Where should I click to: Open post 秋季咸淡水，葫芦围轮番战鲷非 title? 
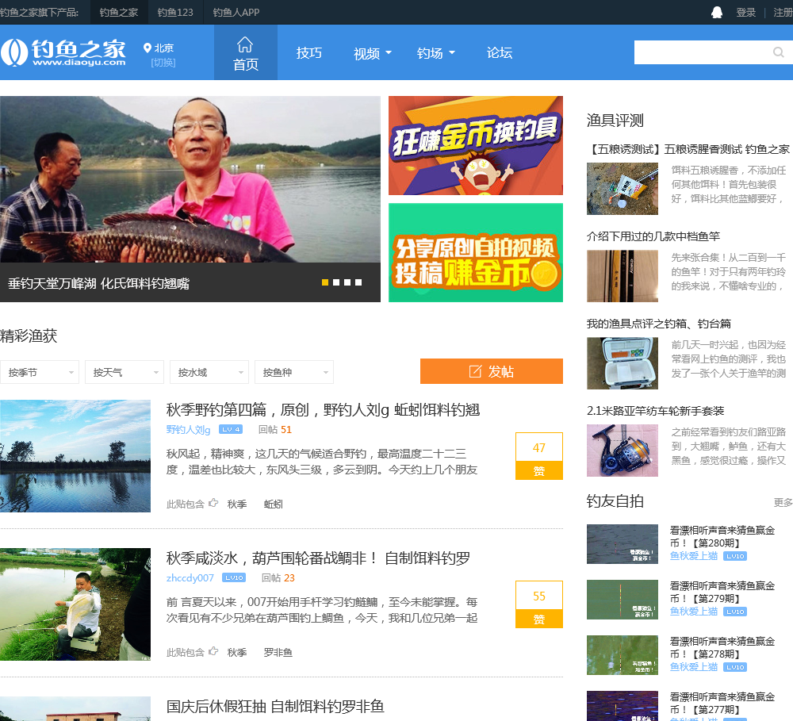tap(319, 558)
